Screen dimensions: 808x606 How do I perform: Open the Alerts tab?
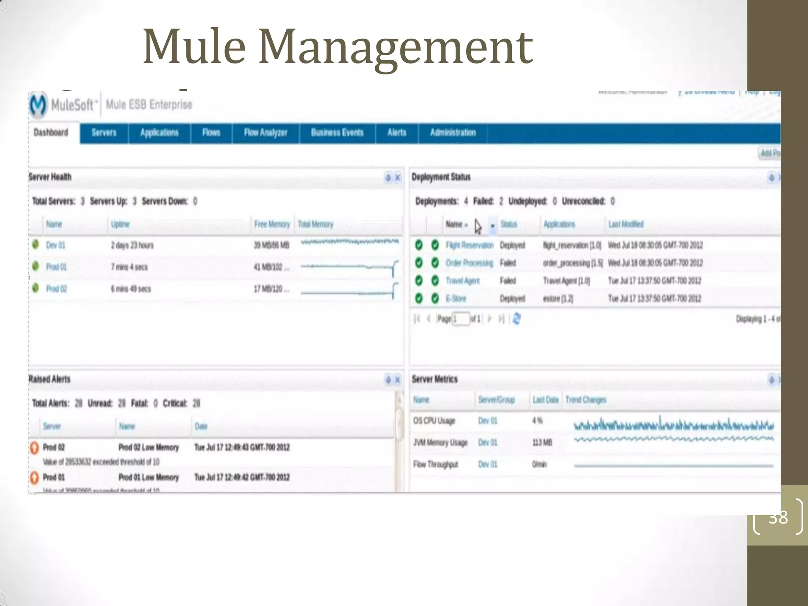397,133
